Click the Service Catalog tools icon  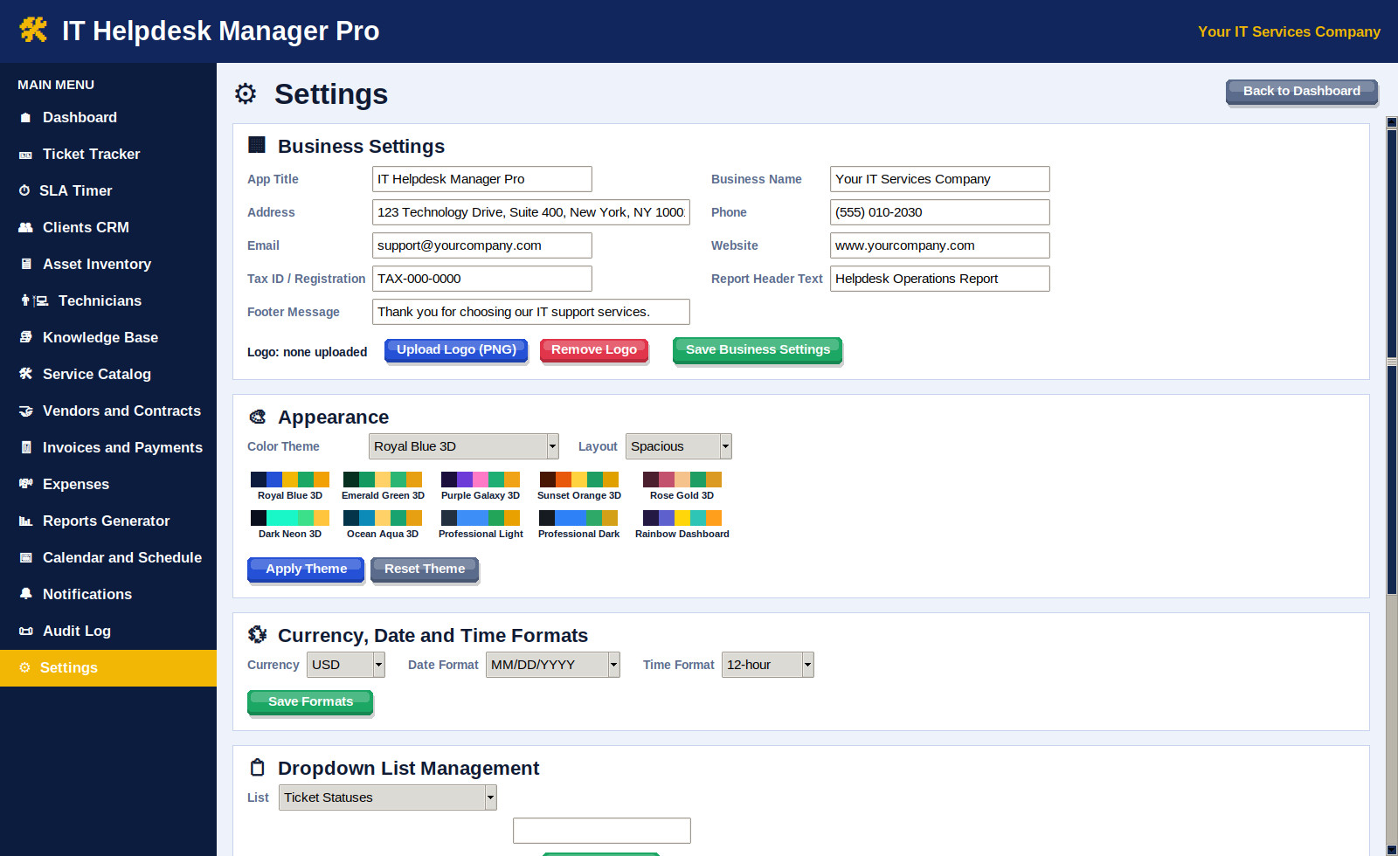click(25, 374)
